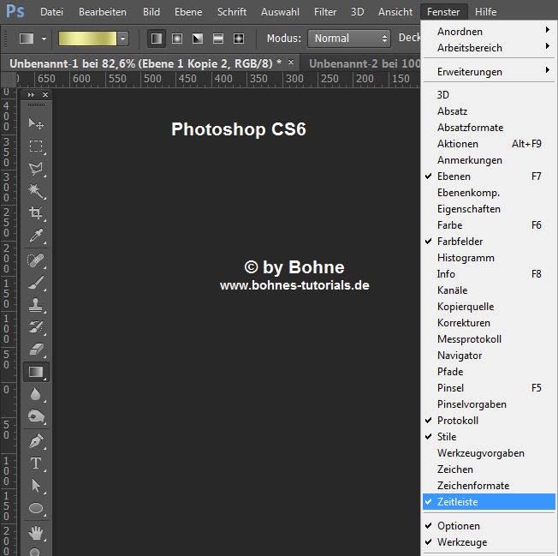Screen dimensions: 558x556
Task: Select the Hand tool
Action: click(x=36, y=533)
